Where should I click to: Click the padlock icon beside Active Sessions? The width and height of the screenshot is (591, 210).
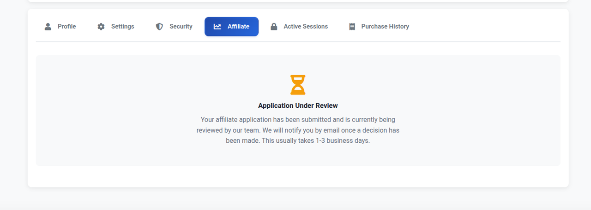(x=274, y=27)
